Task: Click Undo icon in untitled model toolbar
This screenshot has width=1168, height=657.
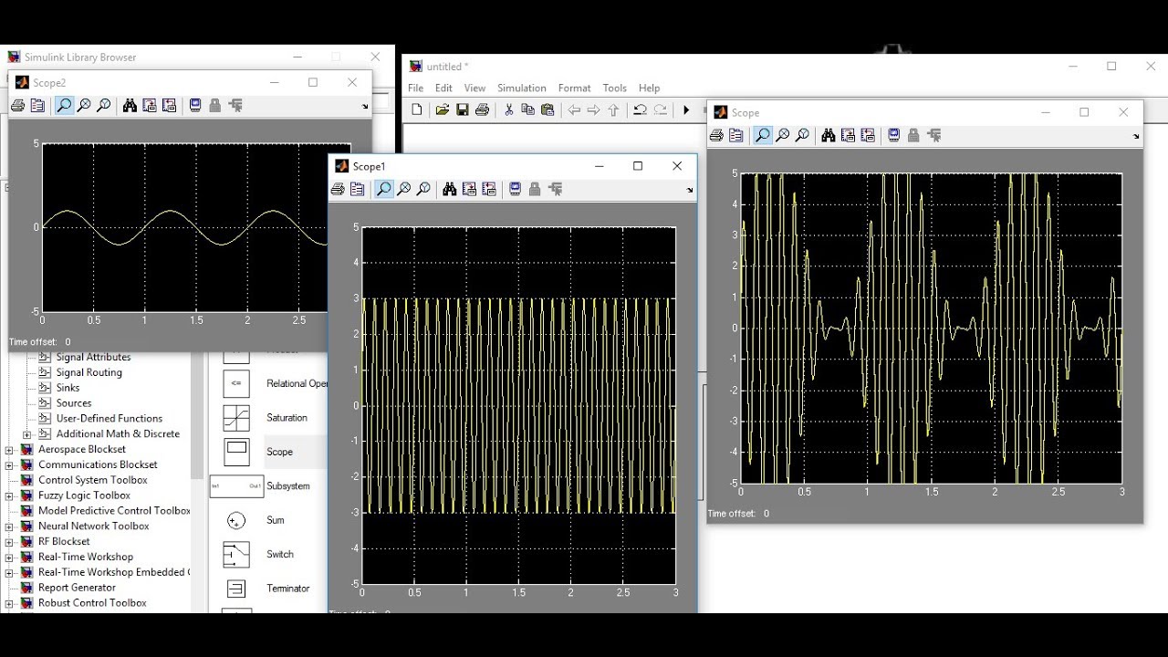Action: tap(640, 109)
